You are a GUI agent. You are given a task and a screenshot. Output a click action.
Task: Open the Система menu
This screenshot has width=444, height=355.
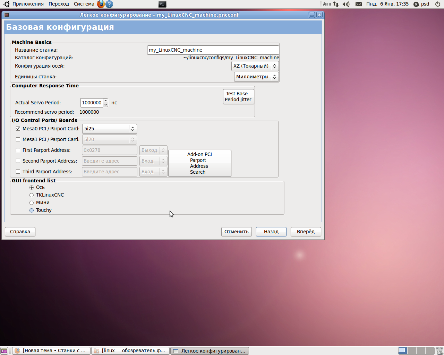(84, 4)
